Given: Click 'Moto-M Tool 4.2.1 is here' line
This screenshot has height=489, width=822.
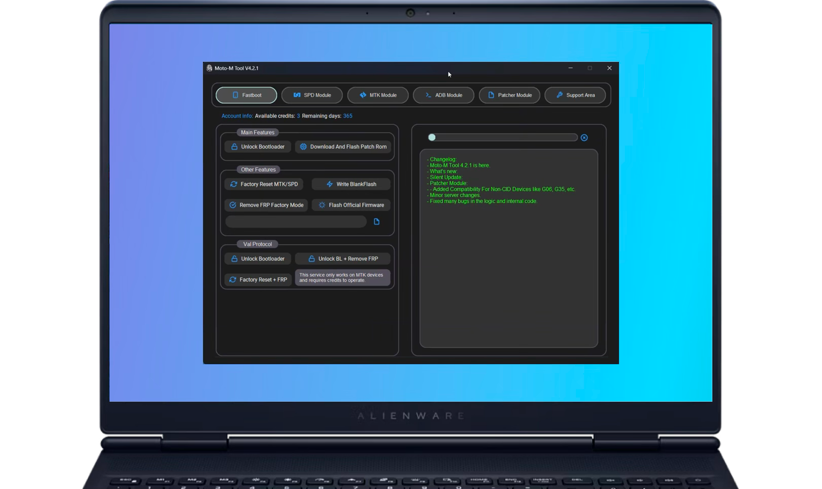Looking at the screenshot, I should click(458, 165).
